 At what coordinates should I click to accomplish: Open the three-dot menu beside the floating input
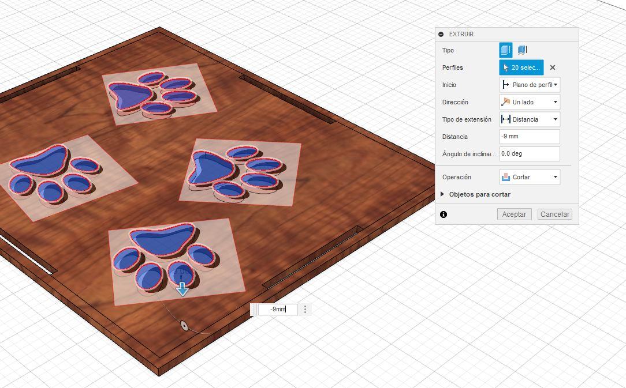(x=305, y=309)
